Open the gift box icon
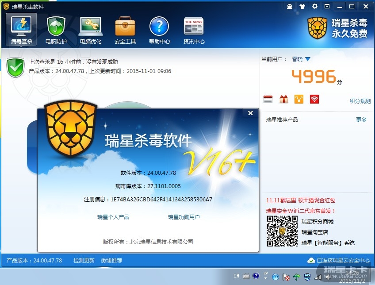 [x=284, y=99]
